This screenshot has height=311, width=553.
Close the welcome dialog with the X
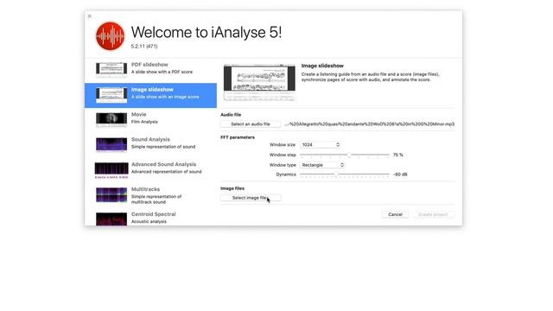click(90, 16)
